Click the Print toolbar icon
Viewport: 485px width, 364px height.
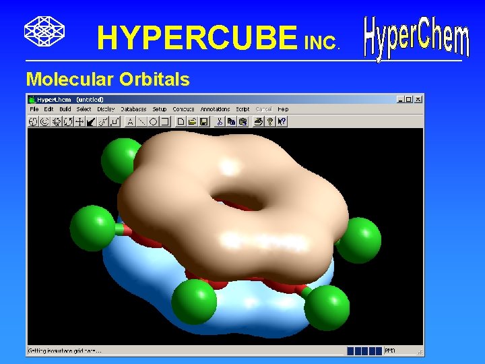click(258, 121)
